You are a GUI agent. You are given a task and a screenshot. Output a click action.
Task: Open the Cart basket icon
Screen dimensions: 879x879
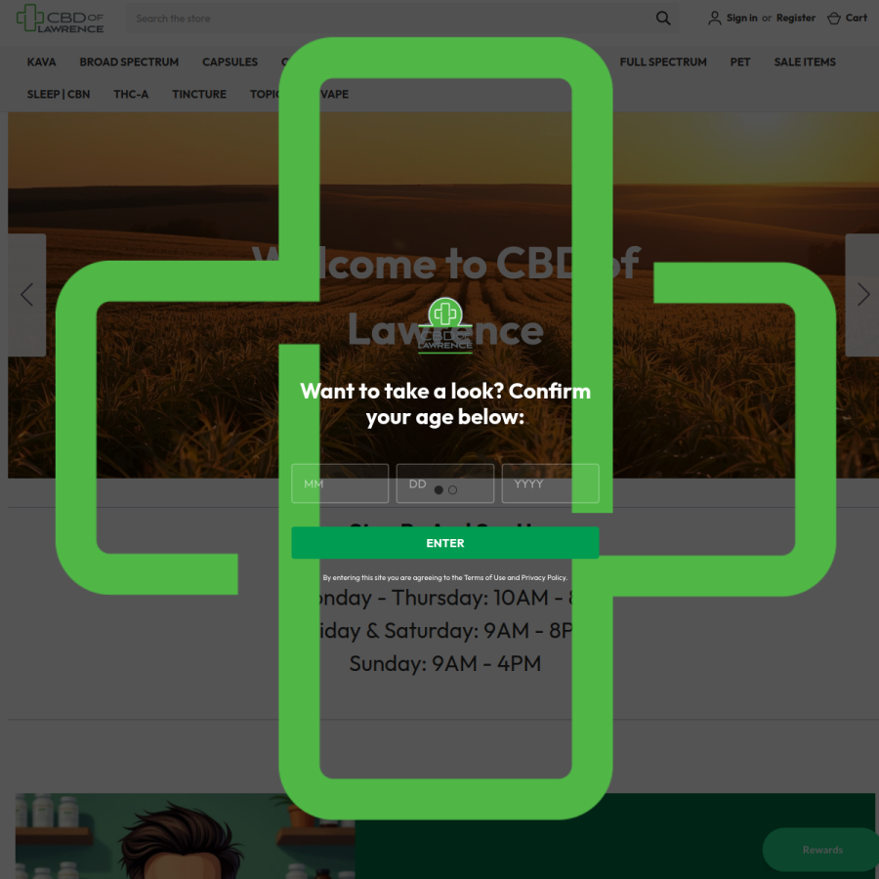tap(834, 18)
